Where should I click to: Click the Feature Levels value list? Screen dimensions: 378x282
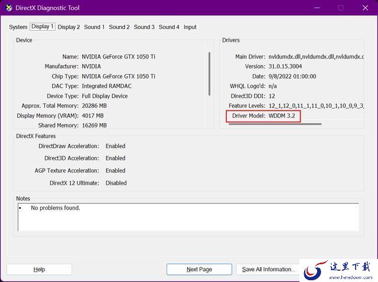click(x=316, y=106)
